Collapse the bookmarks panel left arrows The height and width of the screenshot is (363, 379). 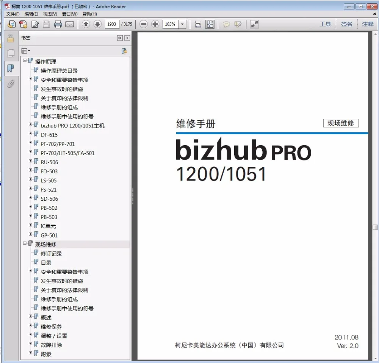[x=120, y=38]
